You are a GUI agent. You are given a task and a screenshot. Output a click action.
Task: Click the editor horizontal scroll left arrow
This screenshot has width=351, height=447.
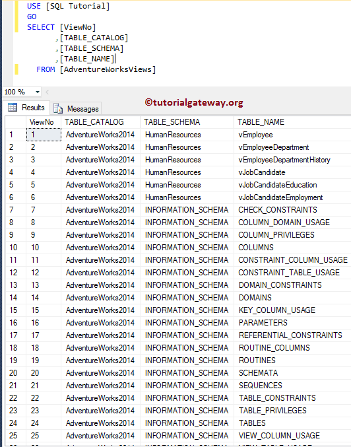48,92
